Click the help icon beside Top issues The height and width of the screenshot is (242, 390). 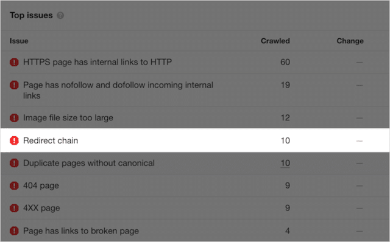[60, 15]
